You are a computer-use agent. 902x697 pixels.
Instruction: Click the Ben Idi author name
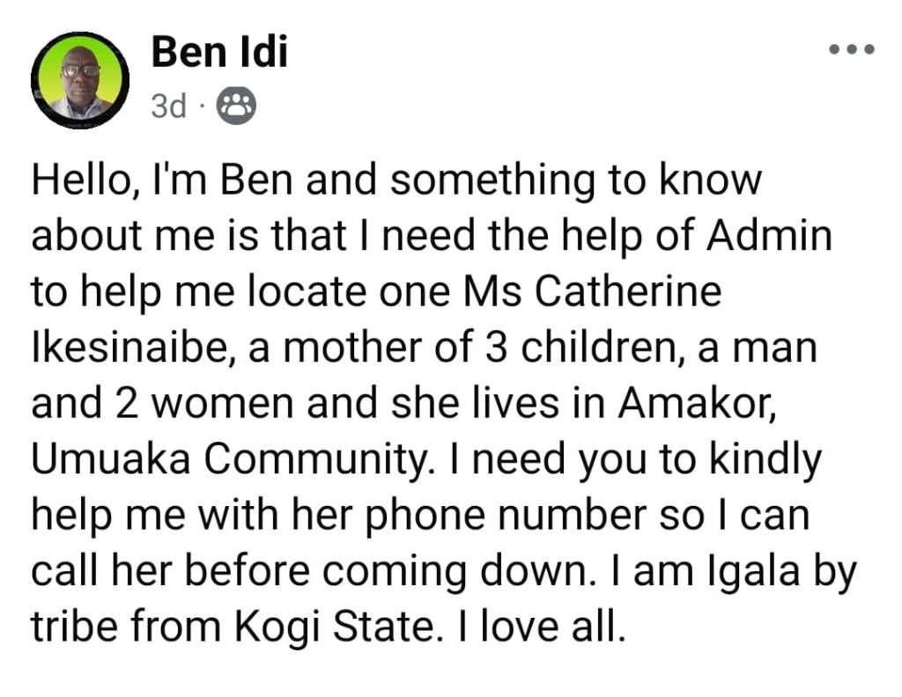click(x=219, y=53)
